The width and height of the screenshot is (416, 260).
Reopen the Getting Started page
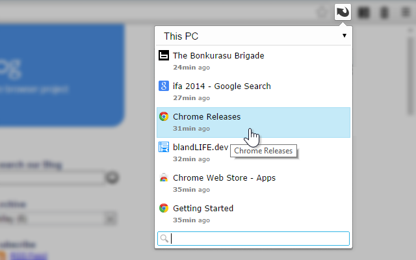point(253,214)
